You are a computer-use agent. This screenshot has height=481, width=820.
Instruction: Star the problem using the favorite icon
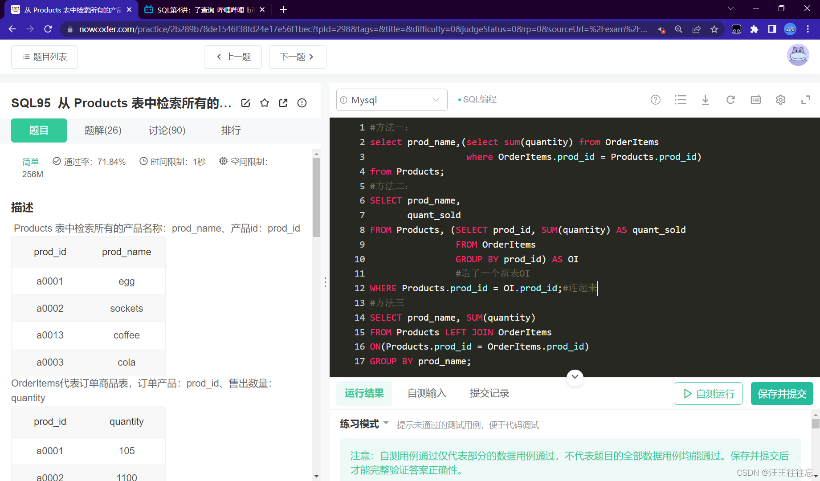pos(265,102)
